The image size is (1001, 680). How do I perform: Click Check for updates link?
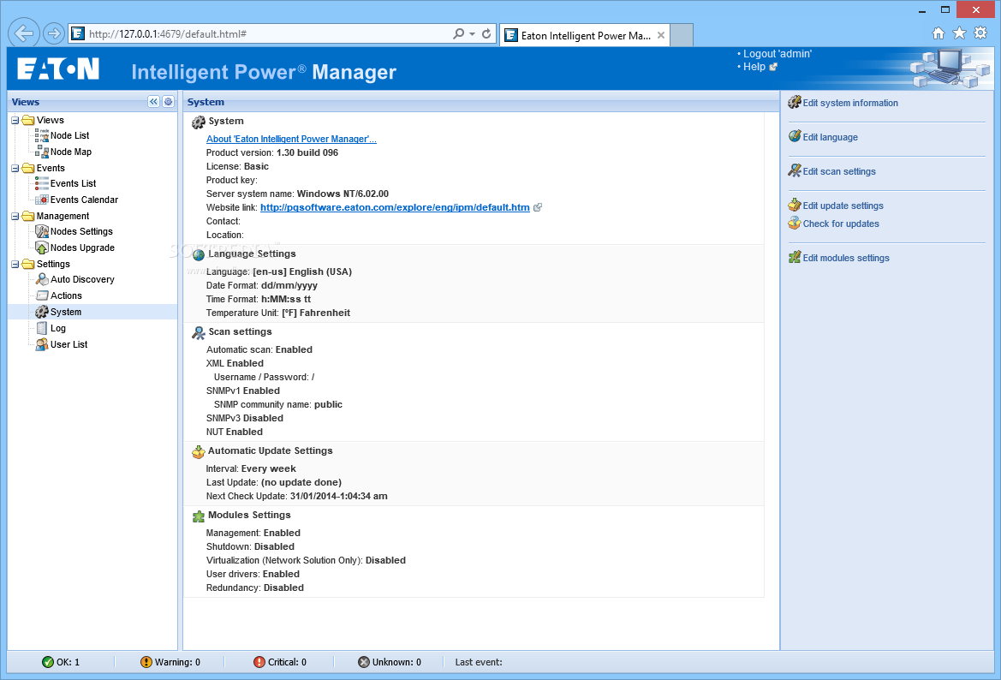click(x=841, y=224)
